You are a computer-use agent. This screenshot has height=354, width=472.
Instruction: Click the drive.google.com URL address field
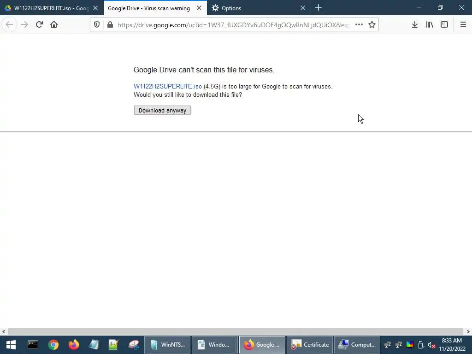pyautogui.click(x=234, y=25)
